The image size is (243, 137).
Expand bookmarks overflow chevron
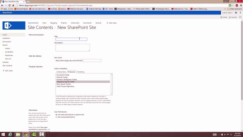click(x=225, y=9)
